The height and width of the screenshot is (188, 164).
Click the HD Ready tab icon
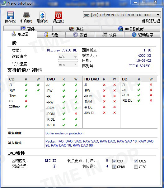coord(121,29)
